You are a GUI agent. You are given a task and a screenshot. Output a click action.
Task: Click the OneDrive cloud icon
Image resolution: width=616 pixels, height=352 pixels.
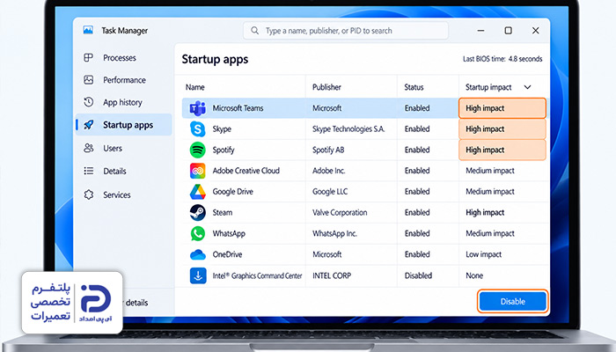(198, 254)
